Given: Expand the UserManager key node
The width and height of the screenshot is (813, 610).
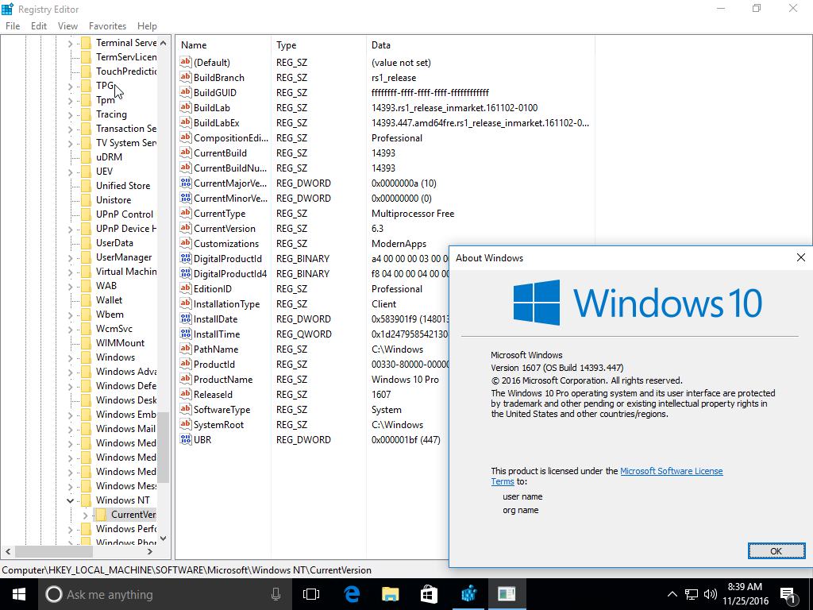Looking at the screenshot, I should [70, 258].
